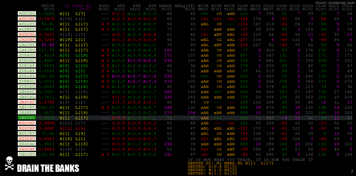
Task: Click CADCHF monthly CLOP value -237
Action: point(243,40)
